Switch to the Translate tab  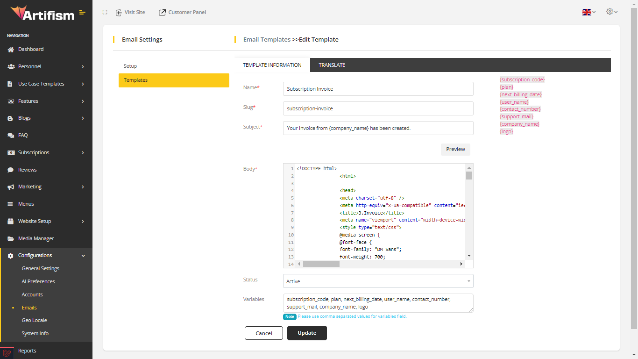pos(332,65)
